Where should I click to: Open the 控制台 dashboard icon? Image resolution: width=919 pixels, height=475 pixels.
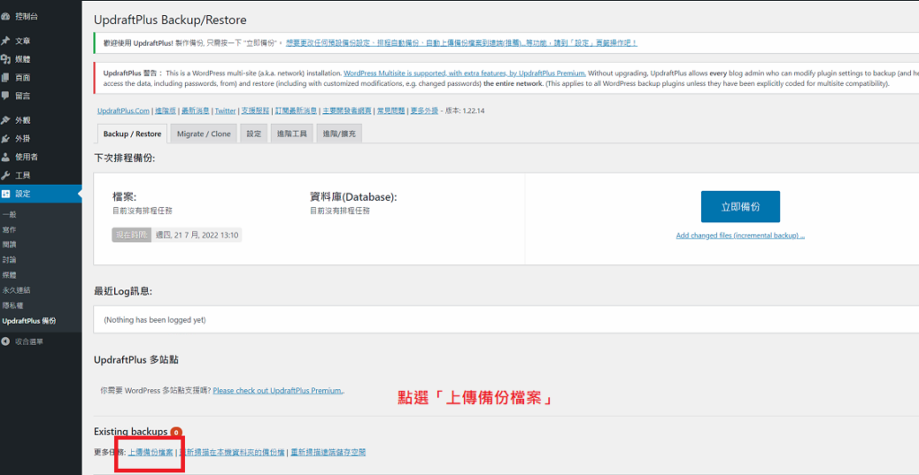[x=6, y=15]
